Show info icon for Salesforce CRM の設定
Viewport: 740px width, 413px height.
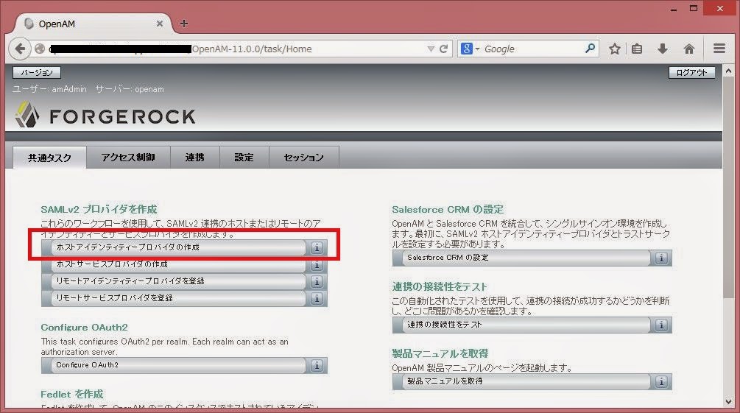662,258
